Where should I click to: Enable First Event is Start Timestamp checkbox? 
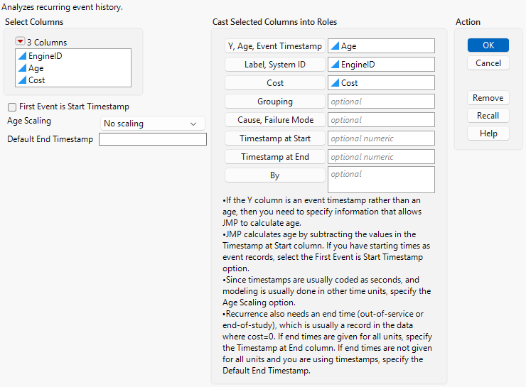(12, 107)
